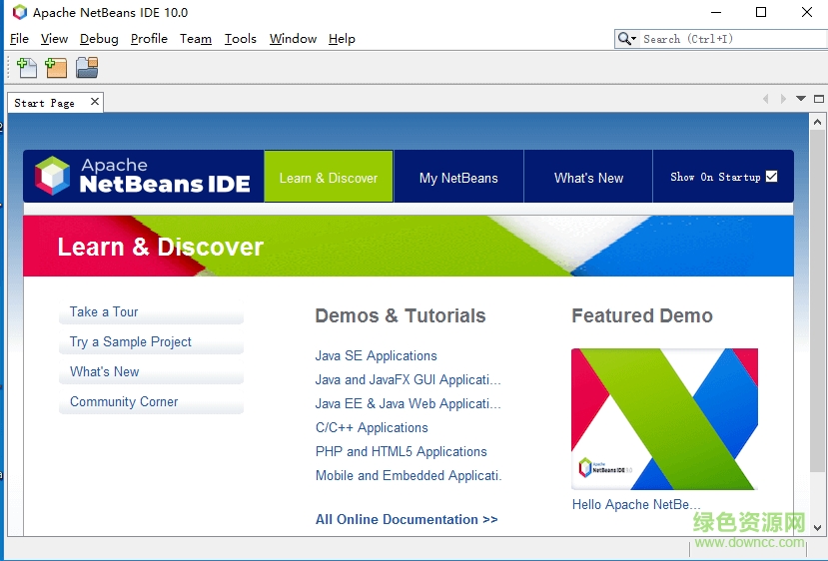This screenshot has width=828, height=561.
Task: Toggle the Show On Startup checkbox
Action: 771,177
